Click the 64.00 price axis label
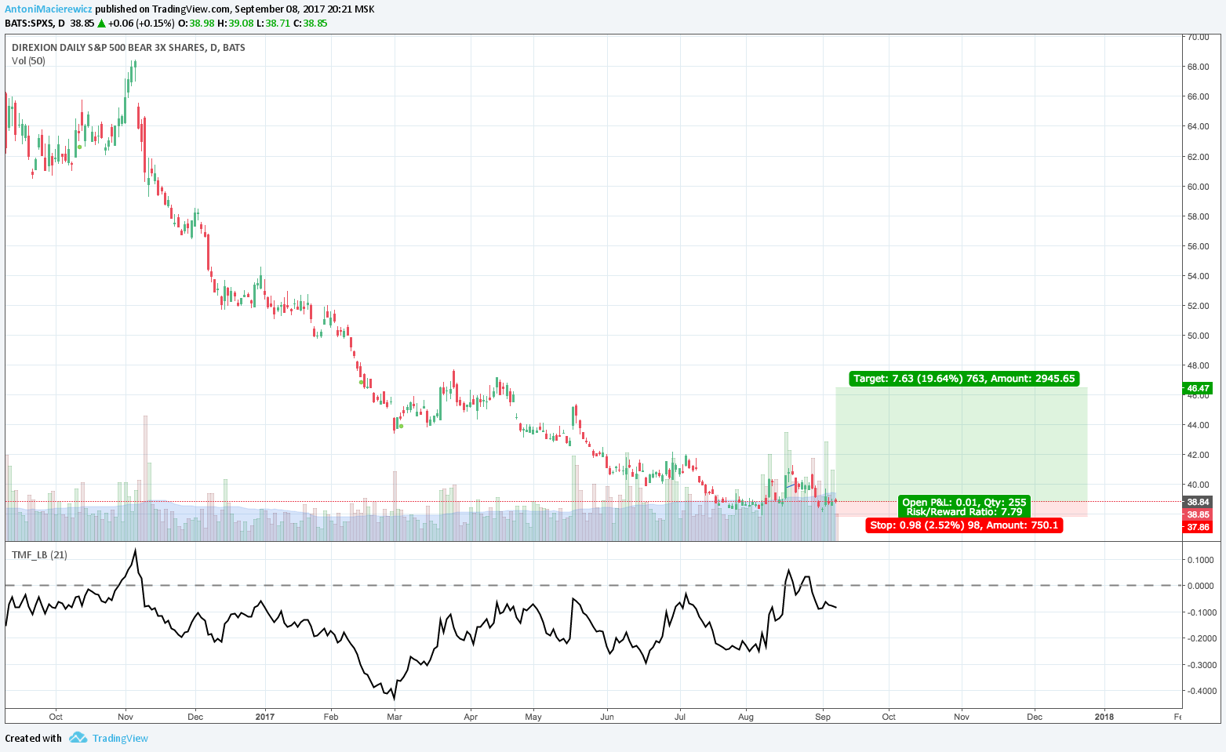Screen dimensions: 1226x752 pos(1198,126)
